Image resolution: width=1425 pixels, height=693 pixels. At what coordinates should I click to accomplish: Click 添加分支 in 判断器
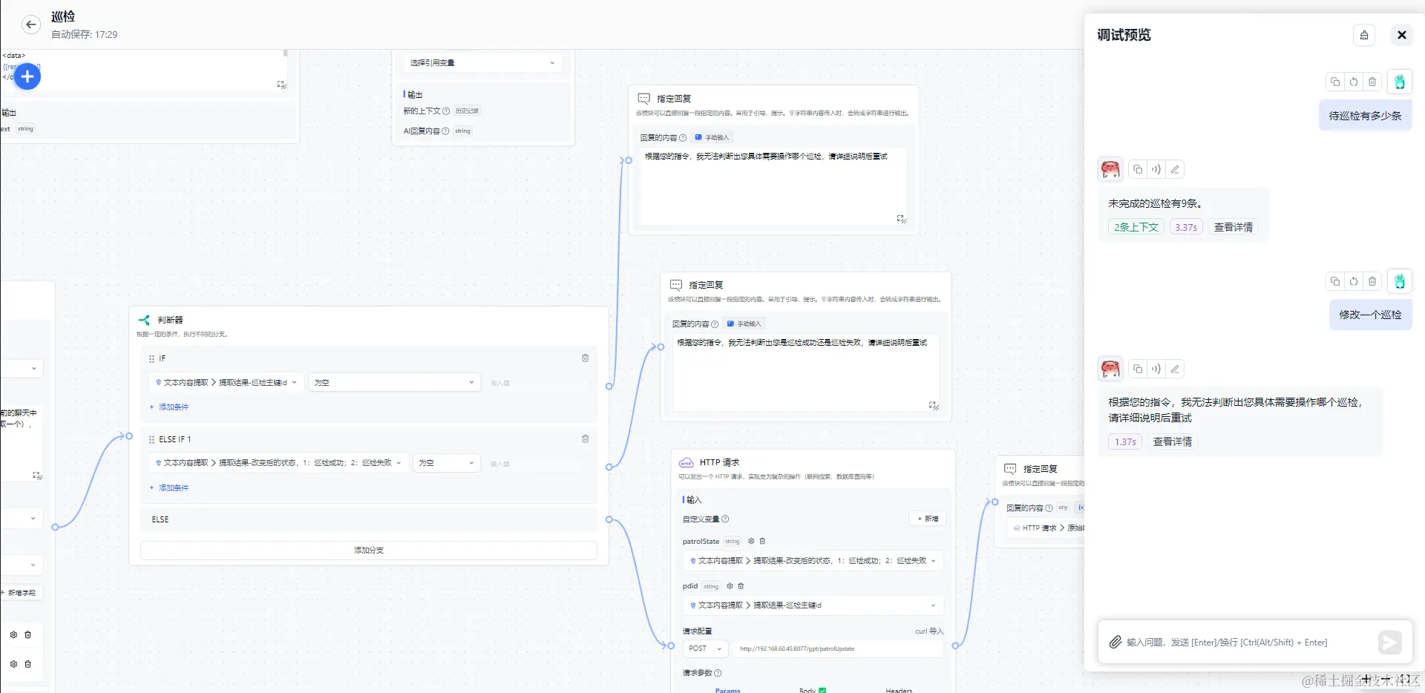[369, 551]
